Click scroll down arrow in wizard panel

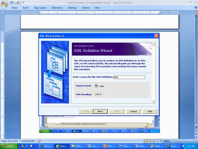point(154,102)
